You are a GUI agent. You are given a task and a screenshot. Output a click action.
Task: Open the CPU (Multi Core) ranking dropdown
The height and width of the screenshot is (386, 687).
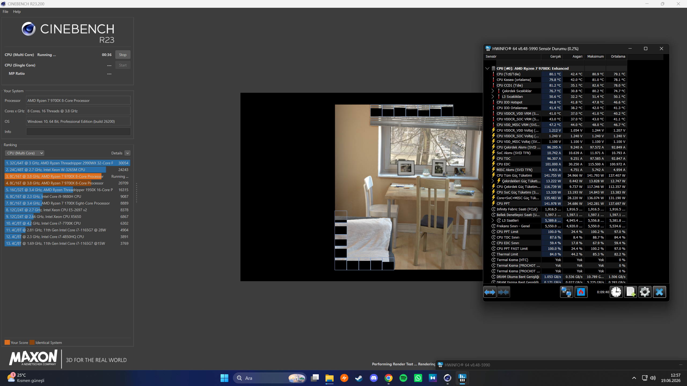pyautogui.click(x=25, y=153)
